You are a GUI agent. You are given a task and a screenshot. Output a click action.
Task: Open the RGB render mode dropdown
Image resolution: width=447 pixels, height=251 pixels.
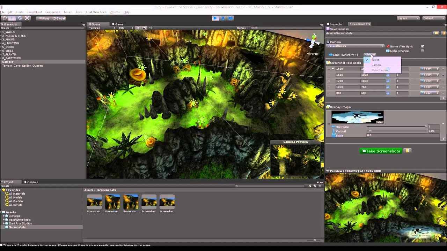126,28
